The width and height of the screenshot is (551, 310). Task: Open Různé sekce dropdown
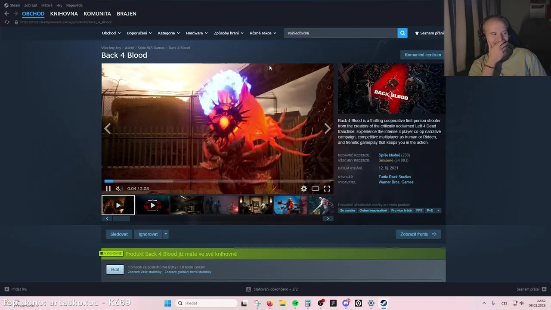(x=263, y=33)
